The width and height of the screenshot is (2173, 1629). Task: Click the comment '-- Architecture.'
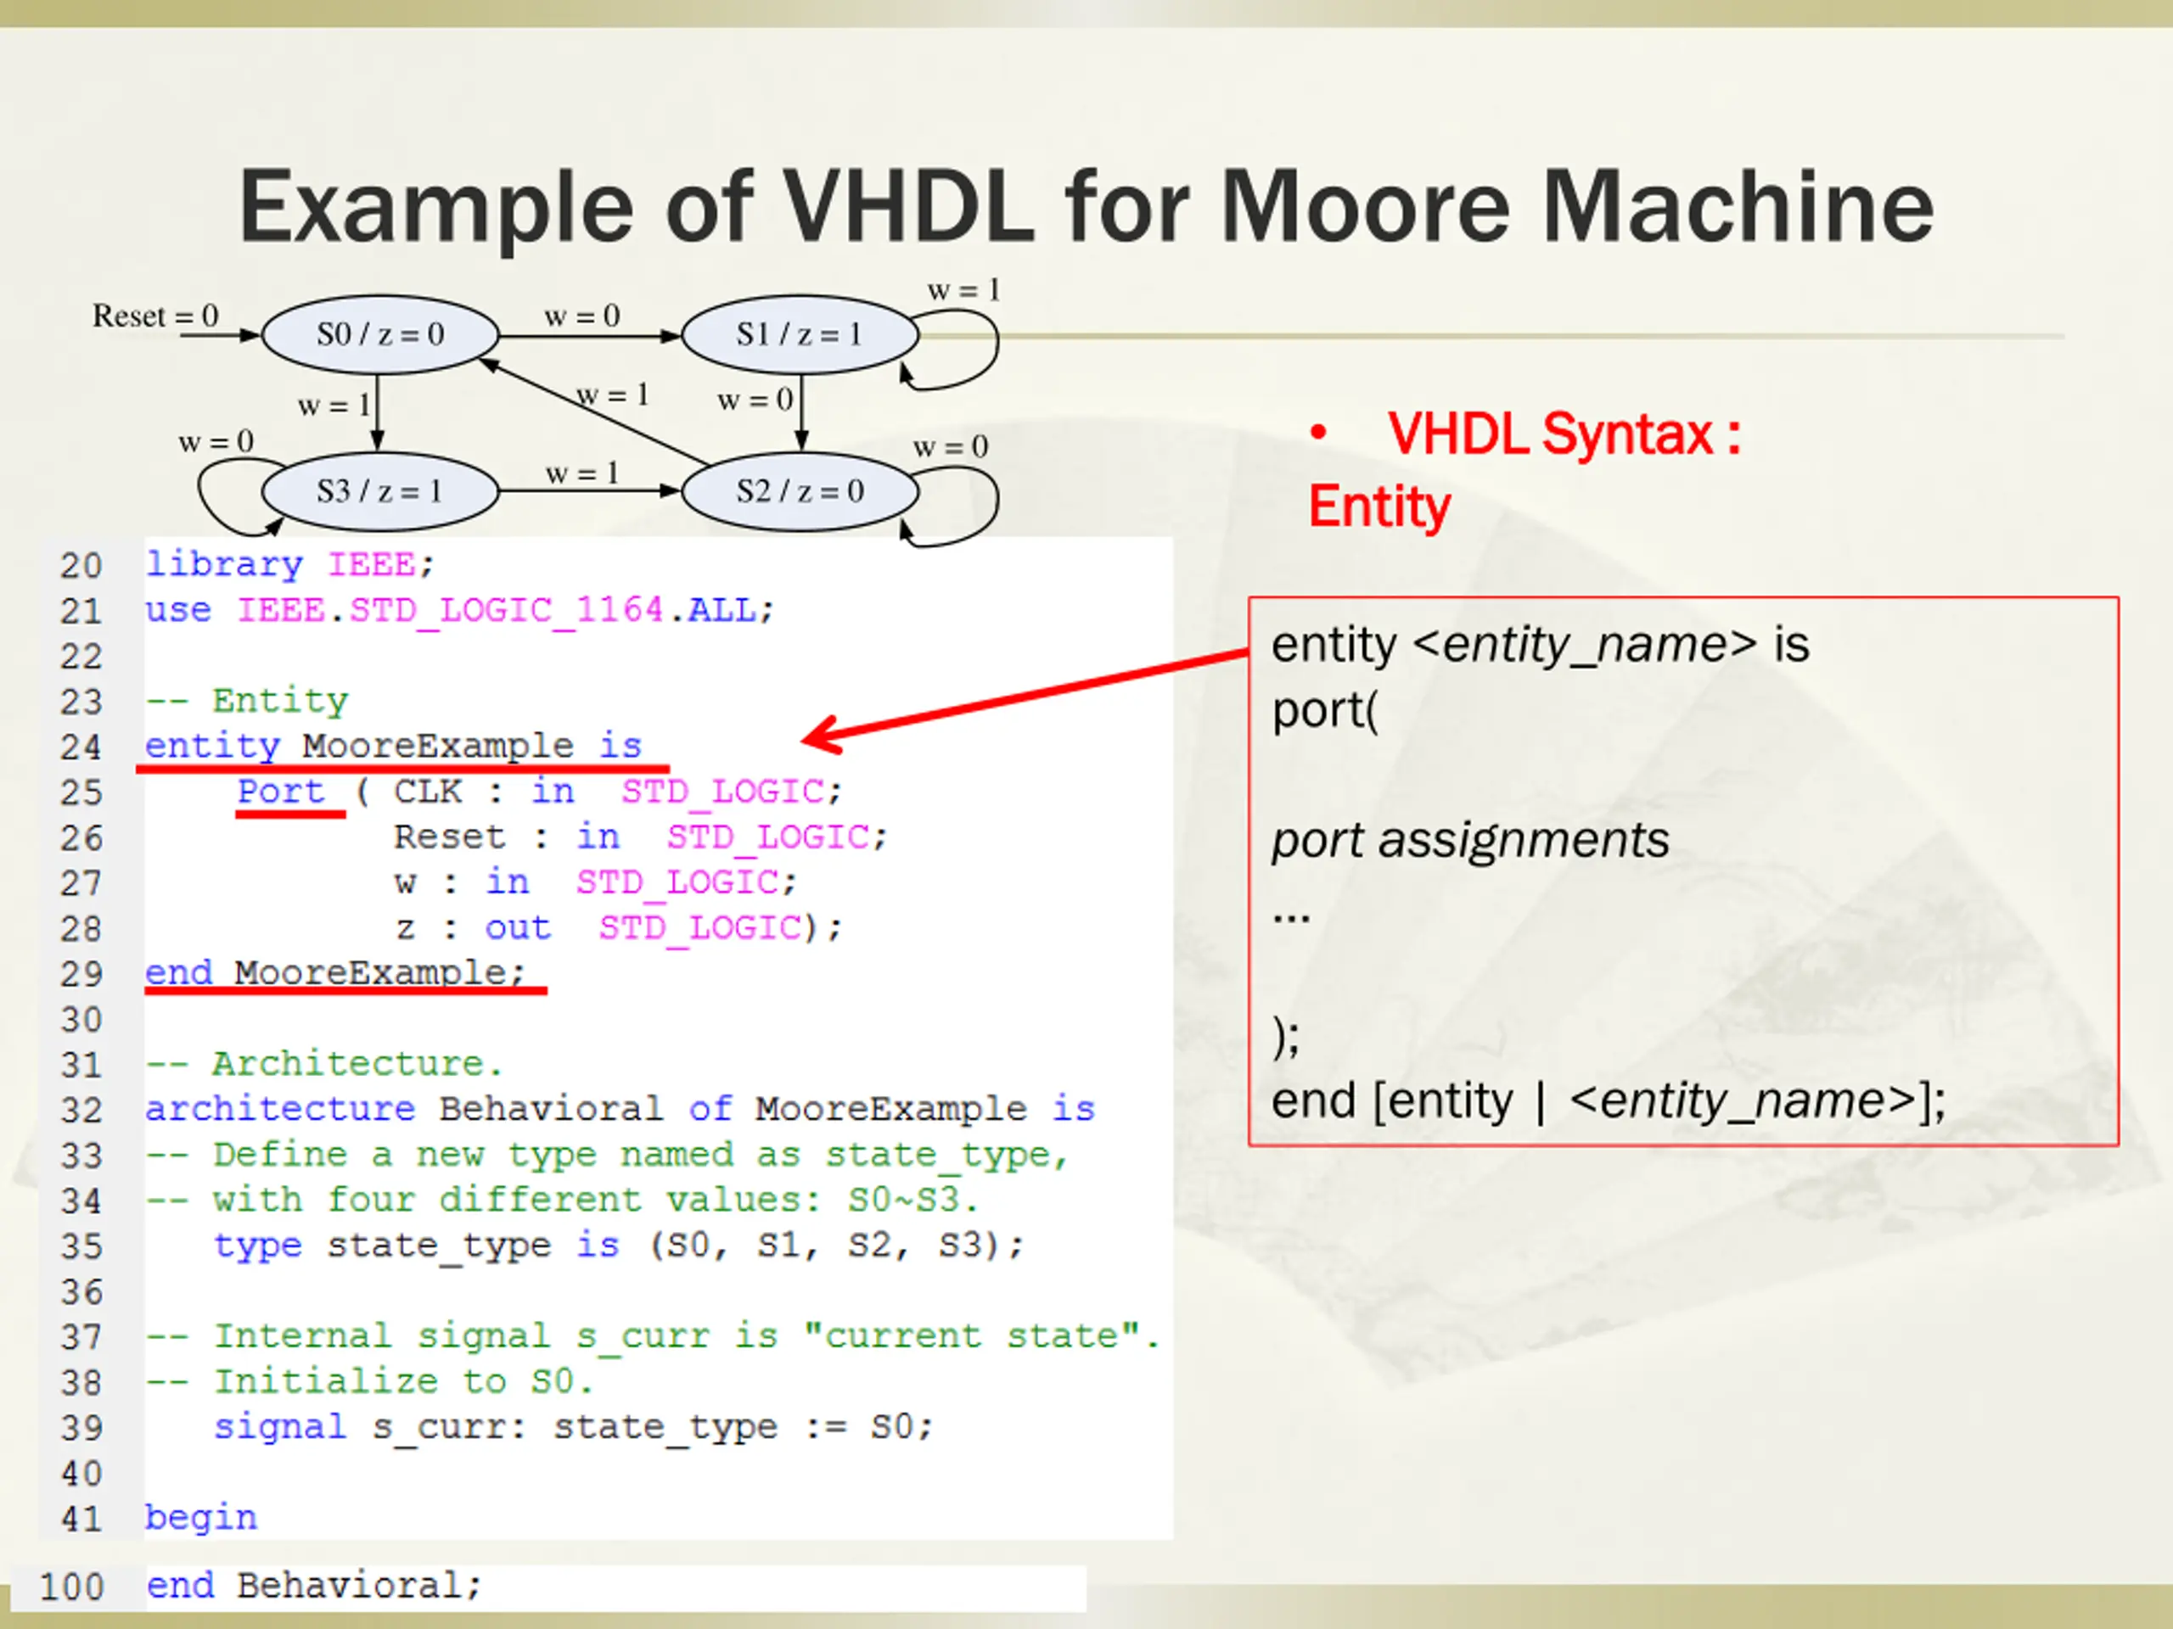[x=324, y=1065]
